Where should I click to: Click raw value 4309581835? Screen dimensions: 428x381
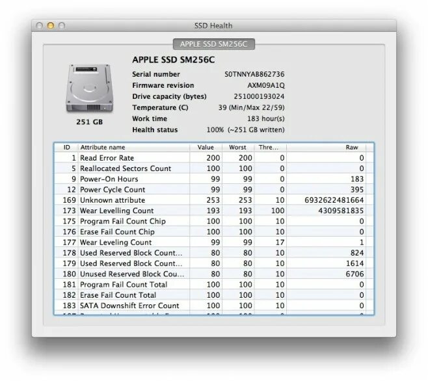(x=341, y=211)
